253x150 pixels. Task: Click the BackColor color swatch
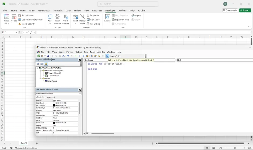click(x=54, y=103)
